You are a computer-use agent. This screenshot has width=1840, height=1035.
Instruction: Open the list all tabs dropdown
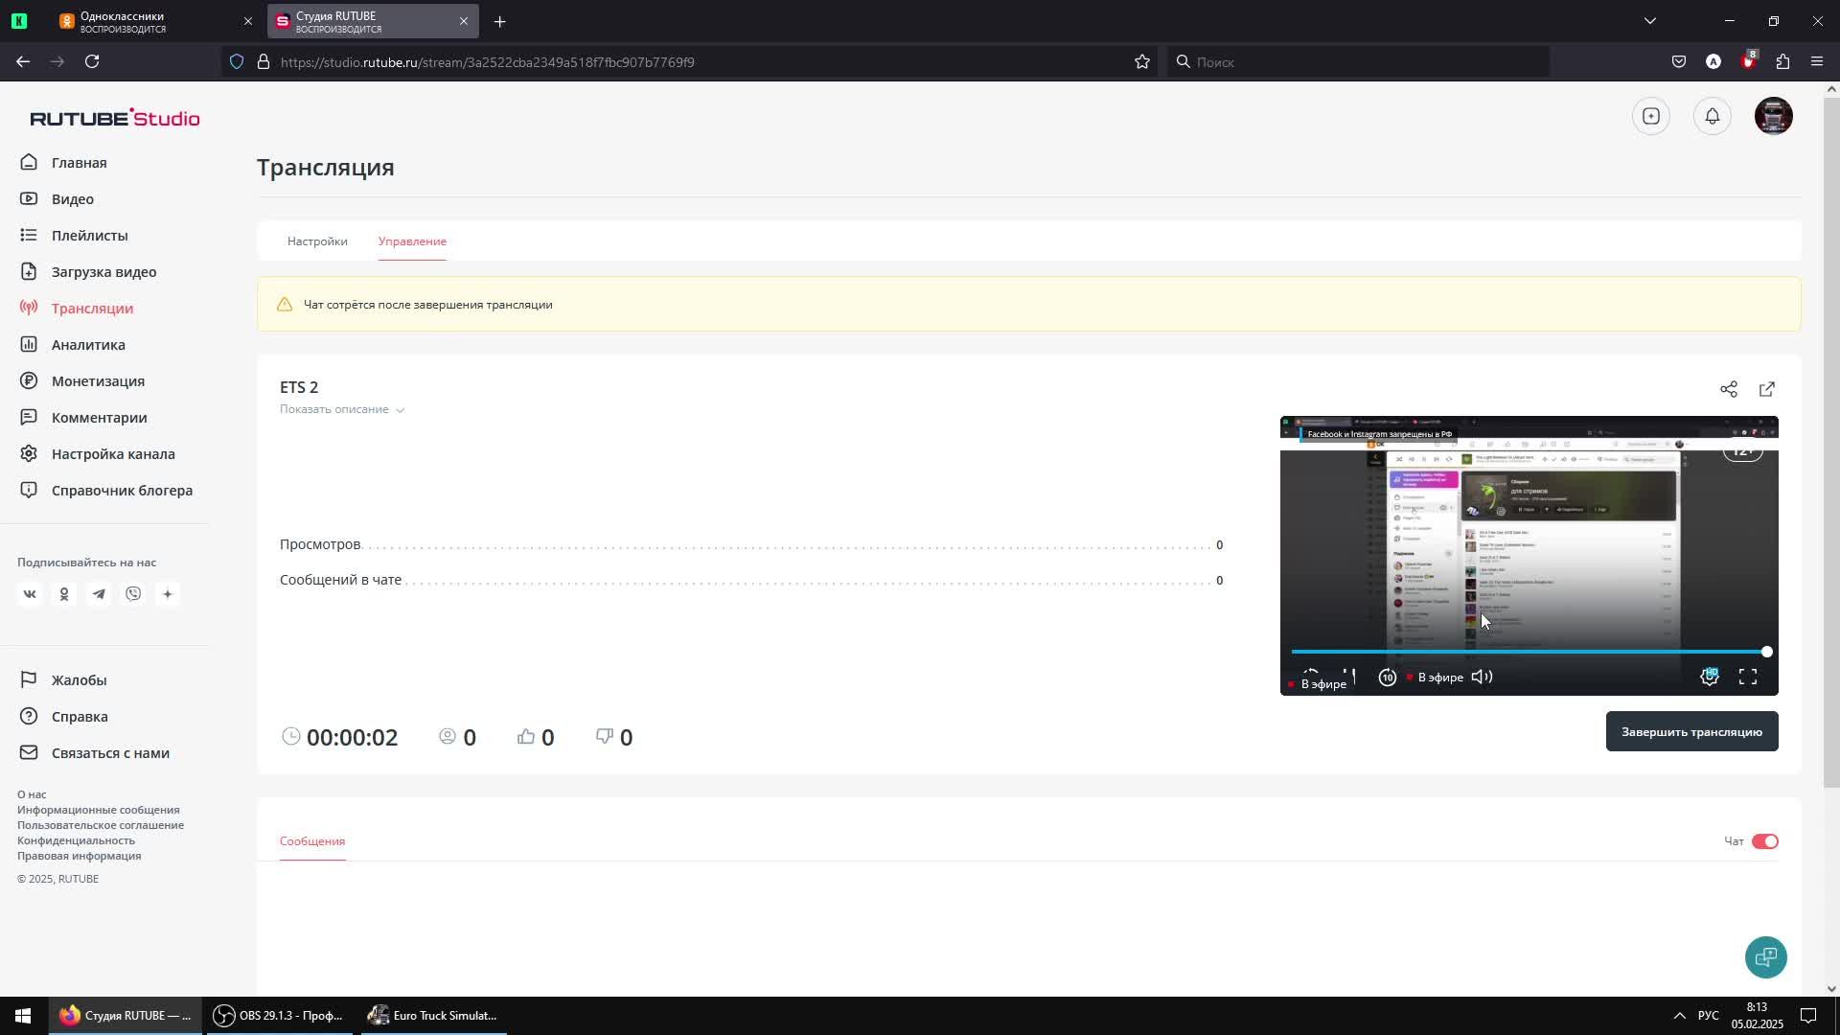click(x=1650, y=21)
